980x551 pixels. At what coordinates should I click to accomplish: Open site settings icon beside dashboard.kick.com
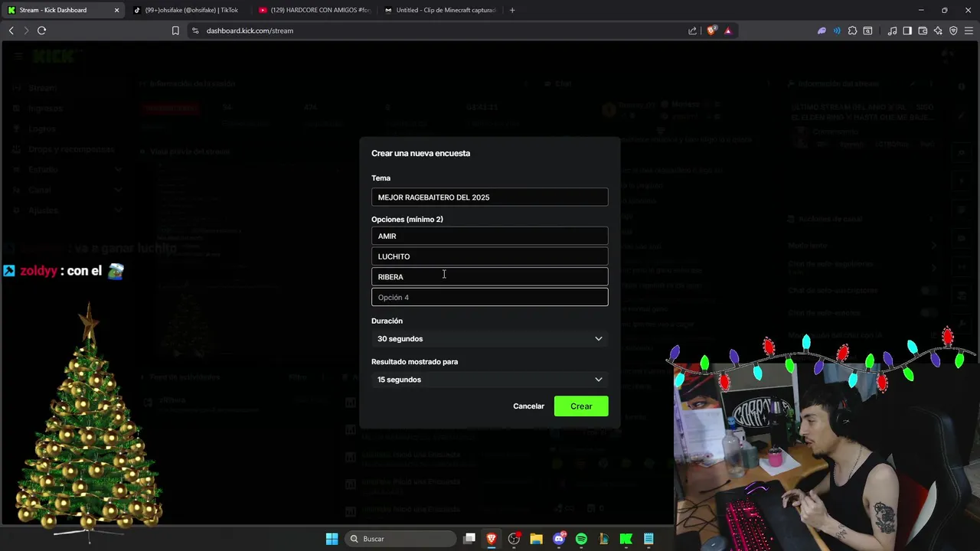195,31
